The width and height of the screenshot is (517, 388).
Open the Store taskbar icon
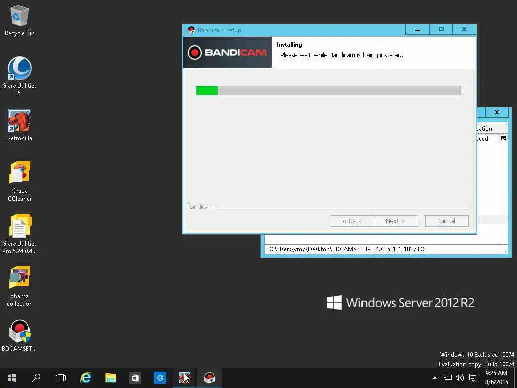pyautogui.click(x=135, y=378)
